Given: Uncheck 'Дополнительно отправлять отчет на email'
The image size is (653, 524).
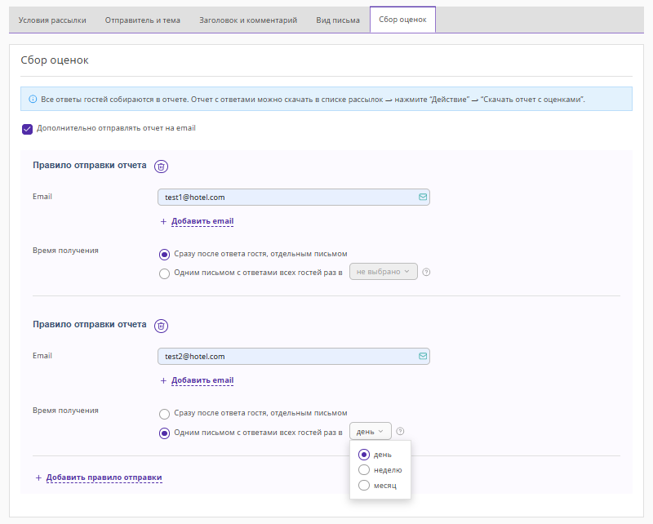Looking at the screenshot, I should 27,129.
